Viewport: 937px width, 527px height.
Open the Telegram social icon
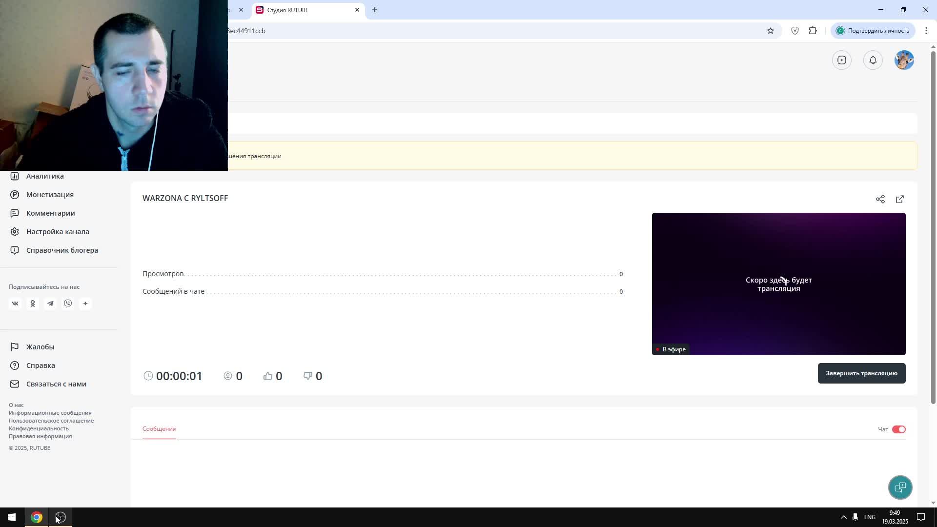point(50,304)
